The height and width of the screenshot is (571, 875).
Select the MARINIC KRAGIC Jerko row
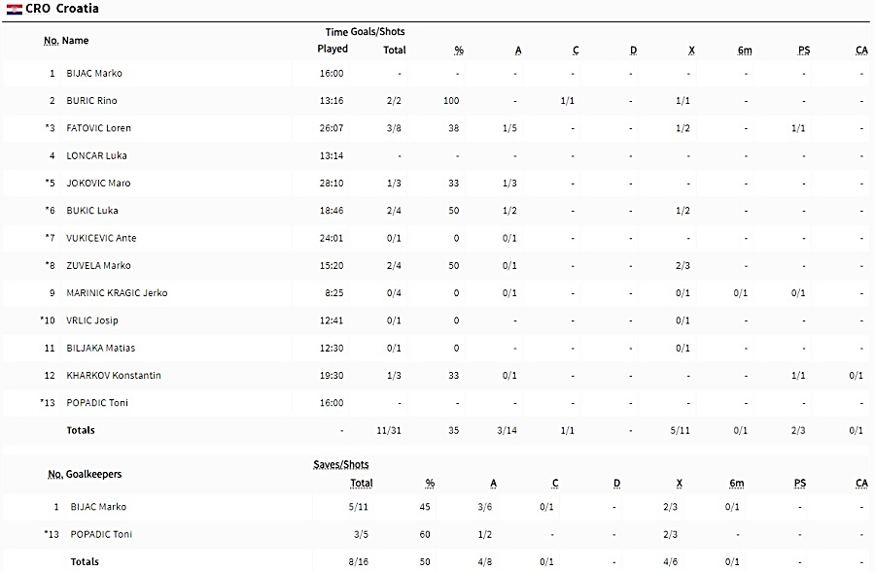pos(437,292)
